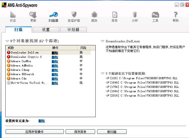Open the 驻留护盾 resident shield icon
This screenshot has width=189, height=138.
tap(74, 15)
